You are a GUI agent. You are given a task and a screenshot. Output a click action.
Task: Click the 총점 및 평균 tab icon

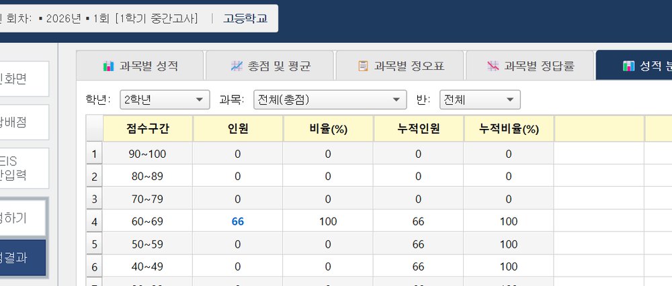point(237,66)
